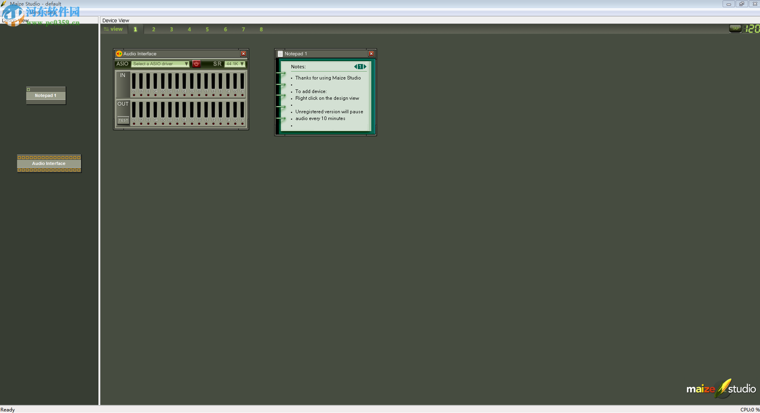
Task: Toggle the red ASIO power button
Action: point(196,64)
